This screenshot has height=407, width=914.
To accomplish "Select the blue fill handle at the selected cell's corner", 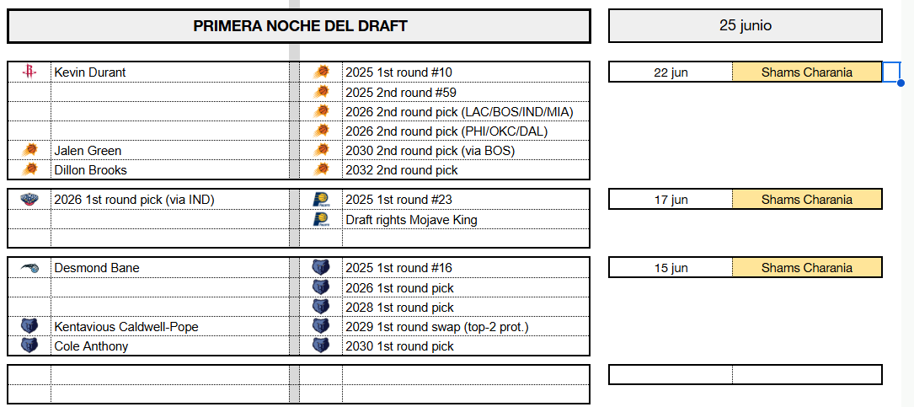I will pyautogui.click(x=901, y=83).
